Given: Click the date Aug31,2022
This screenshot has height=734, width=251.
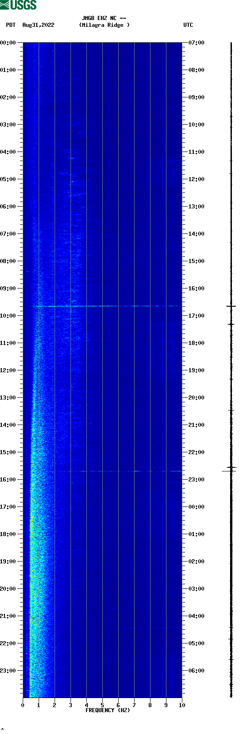Looking at the screenshot, I should pyautogui.click(x=38, y=25).
